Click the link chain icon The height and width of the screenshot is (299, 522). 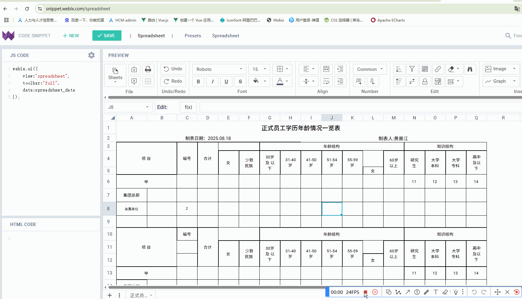pos(438,69)
